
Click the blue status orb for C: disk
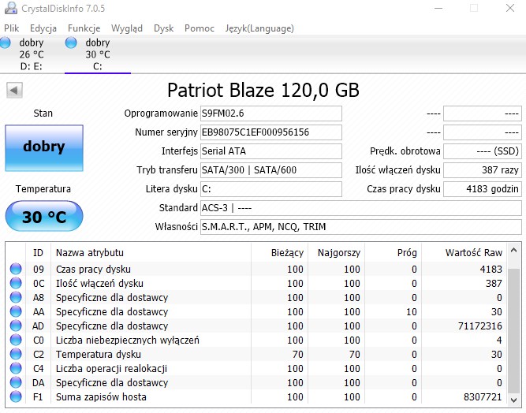[x=71, y=43]
